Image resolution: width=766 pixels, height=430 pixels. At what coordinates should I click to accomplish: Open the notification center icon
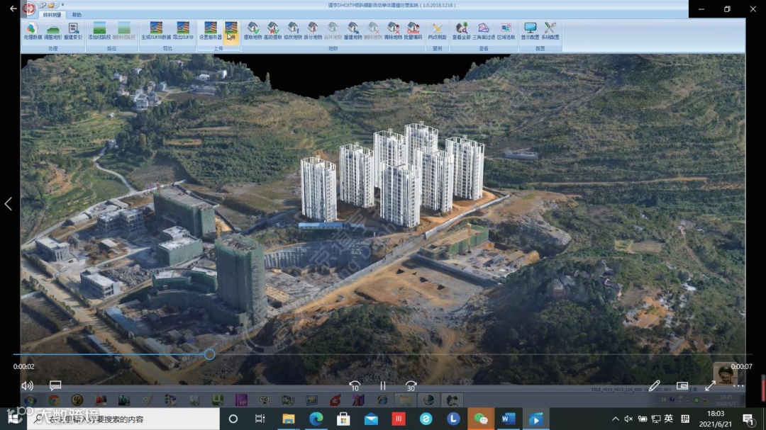pyautogui.click(x=748, y=419)
